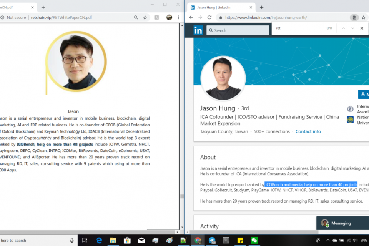Go back in the LinkedIn browser window
The width and height of the screenshot is (369, 246).
[191, 17]
